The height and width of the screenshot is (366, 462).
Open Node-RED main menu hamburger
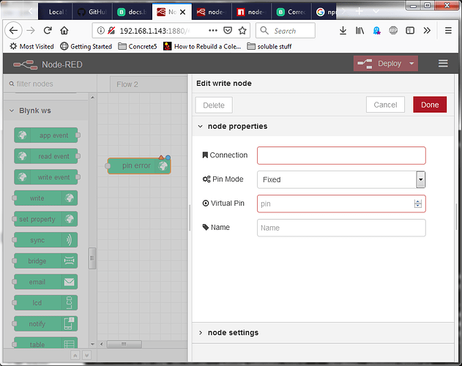pyautogui.click(x=443, y=64)
